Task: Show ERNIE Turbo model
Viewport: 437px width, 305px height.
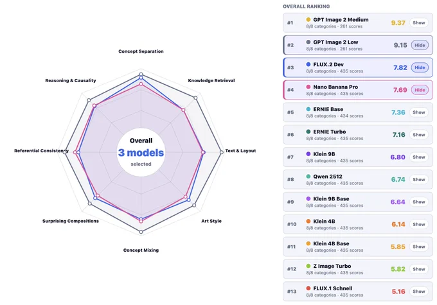Action: (418, 135)
